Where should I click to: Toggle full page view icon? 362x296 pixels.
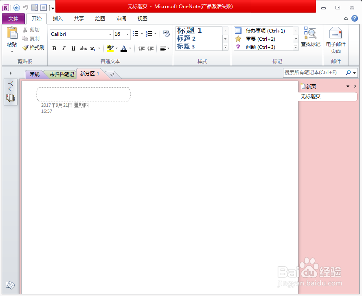(x=44, y=8)
